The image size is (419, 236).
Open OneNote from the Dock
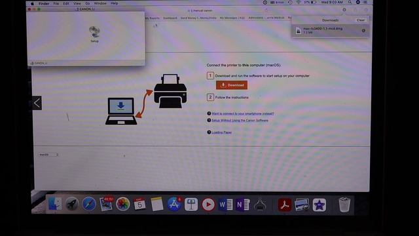[x=243, y=205]
